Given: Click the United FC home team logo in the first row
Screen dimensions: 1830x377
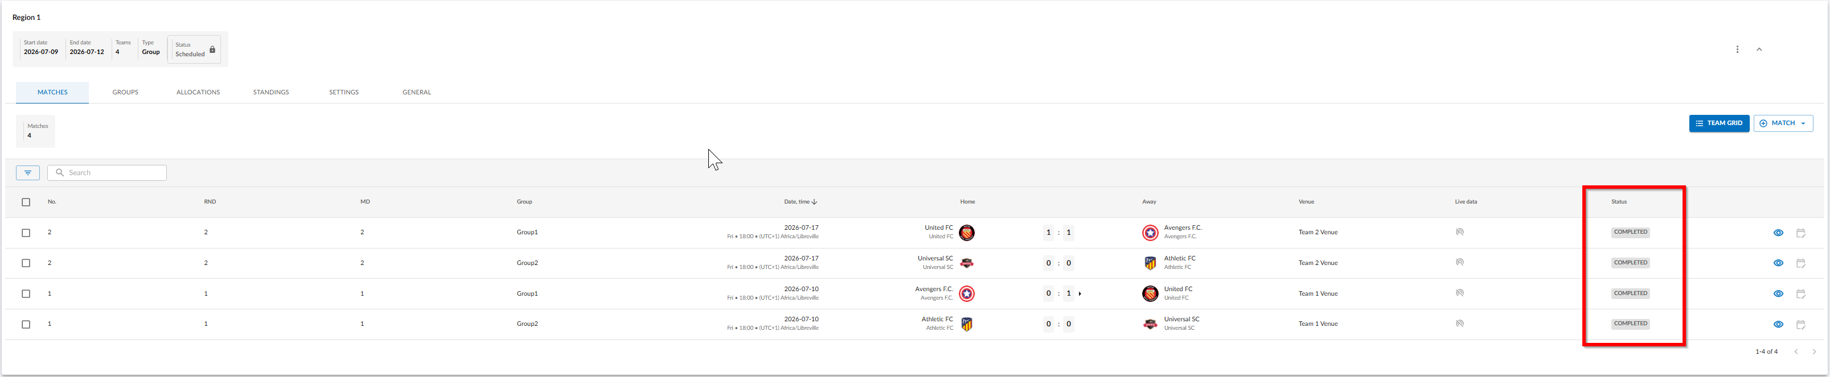Looking at the screenshot, I should click(x=966, y=233).
